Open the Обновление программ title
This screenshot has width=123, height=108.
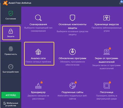click(72, 58)
